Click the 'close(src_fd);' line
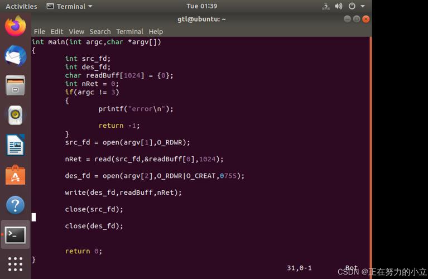428x279 pixels. (94, 209)
